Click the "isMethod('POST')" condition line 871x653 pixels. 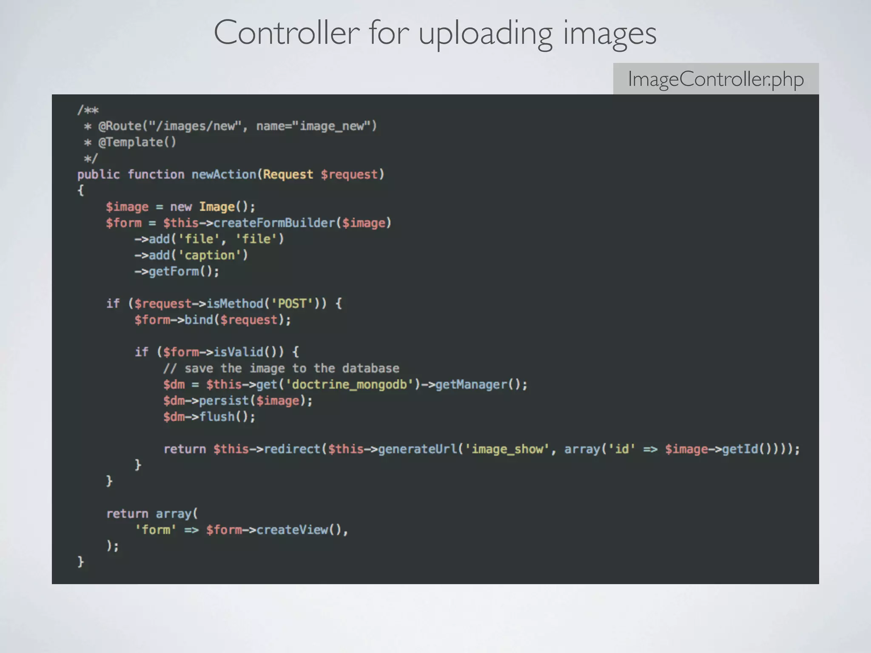[224, 304]
